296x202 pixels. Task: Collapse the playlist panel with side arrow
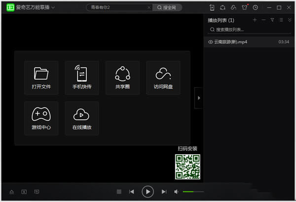[x=199, y=98]
